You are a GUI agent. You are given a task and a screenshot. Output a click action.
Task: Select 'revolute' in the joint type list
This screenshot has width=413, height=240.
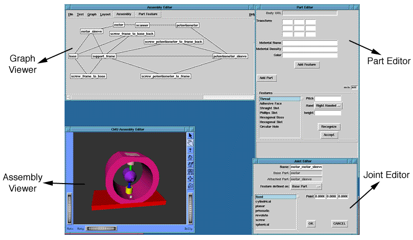pyautogui.click(x=262, y=215)
